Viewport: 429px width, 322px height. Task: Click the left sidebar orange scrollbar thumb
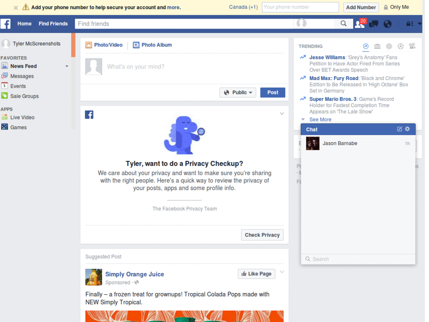tap(73, 45)
